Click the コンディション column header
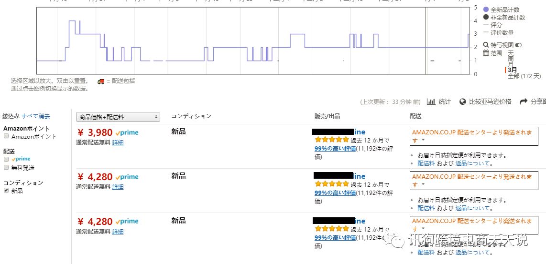The height and width of the screenshot is (264, 546). coord(191,116)
